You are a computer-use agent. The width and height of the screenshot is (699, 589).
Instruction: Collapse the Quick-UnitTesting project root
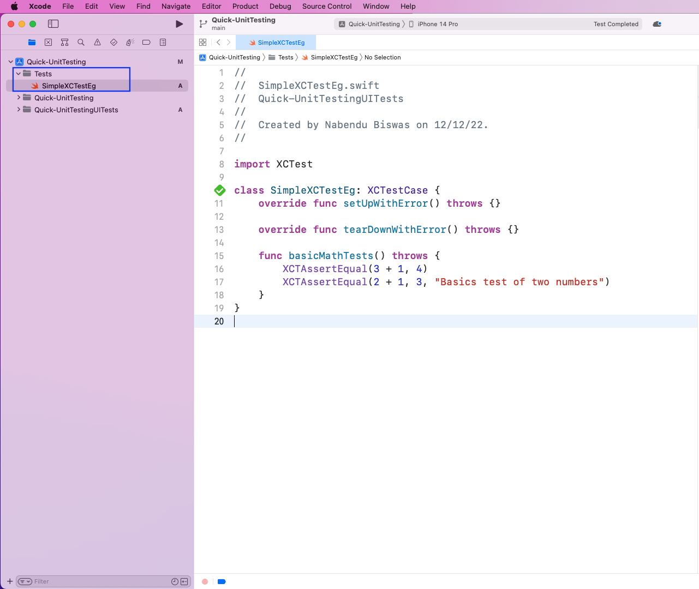point(10,62)
